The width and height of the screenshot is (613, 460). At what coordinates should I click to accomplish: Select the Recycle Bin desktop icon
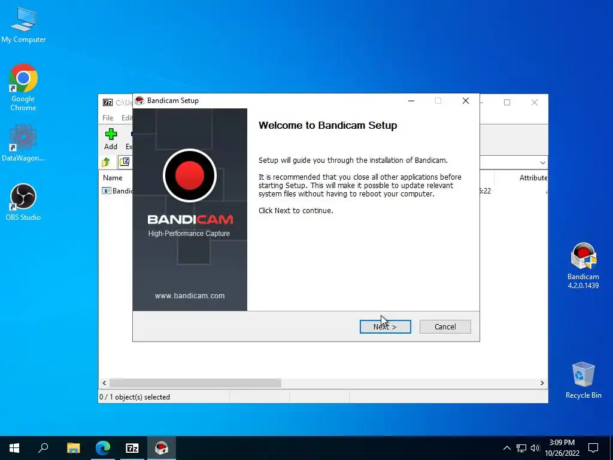583,380
